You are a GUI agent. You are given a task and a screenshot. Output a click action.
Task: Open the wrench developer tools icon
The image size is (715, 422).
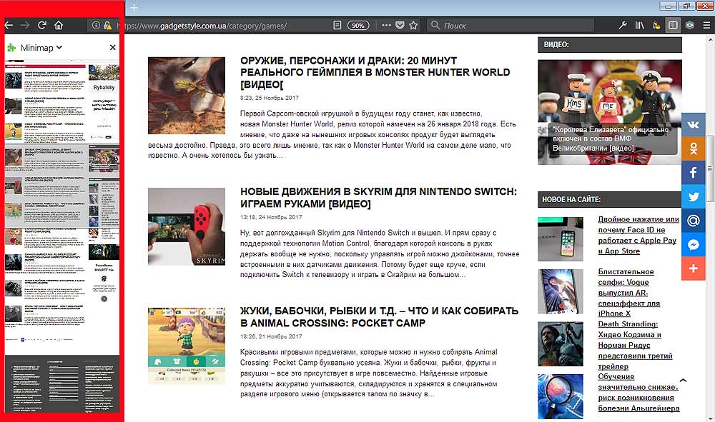point(623,26)
